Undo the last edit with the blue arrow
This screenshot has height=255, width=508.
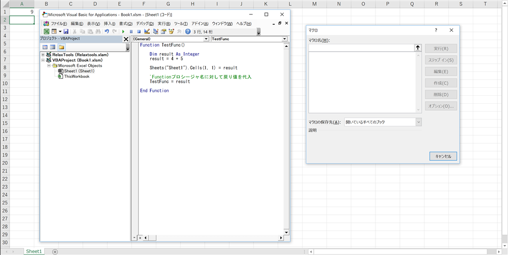pos(107,31)
